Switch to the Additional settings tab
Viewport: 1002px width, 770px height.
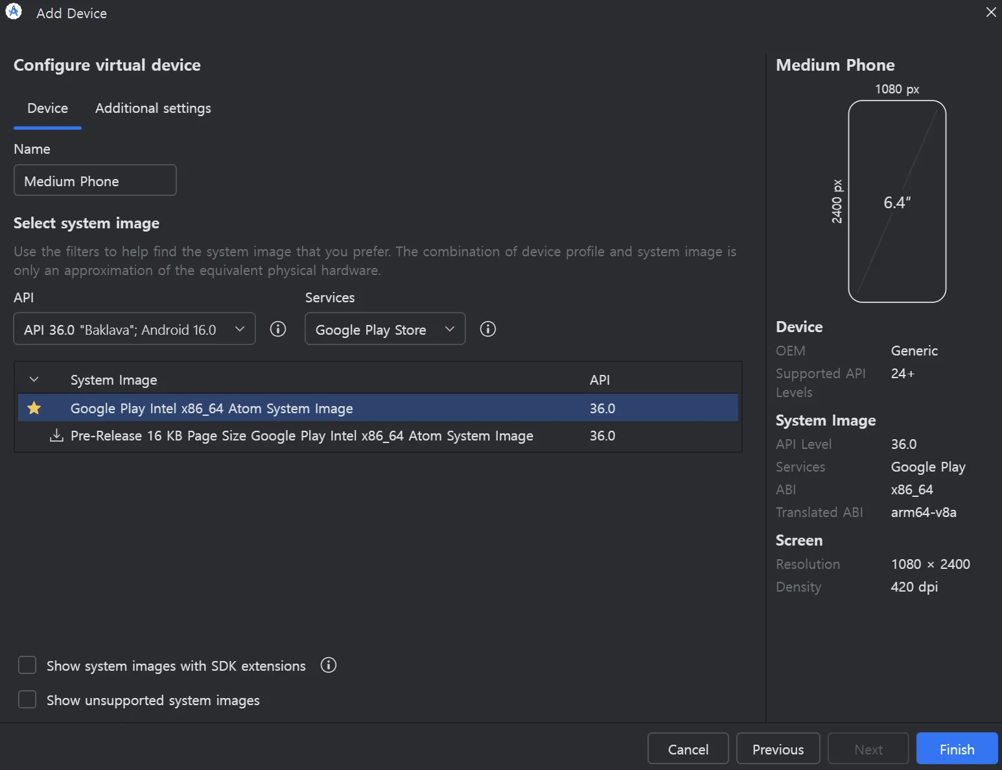[153, 108]
